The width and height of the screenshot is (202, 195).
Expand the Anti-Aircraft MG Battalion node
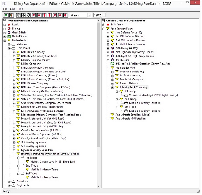(x=108, y=119)
